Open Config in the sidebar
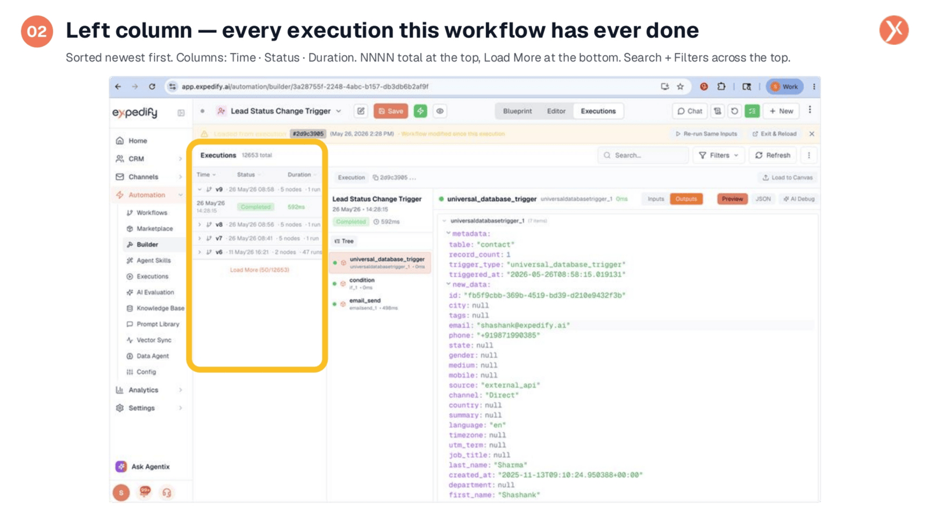 tap(146, 372)
